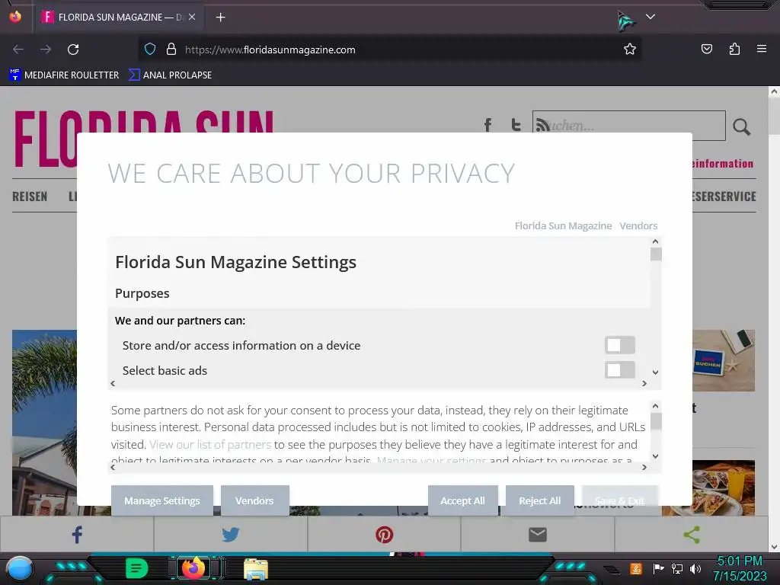Click the Accept All button
780x585 pixels.
point(462,500)
